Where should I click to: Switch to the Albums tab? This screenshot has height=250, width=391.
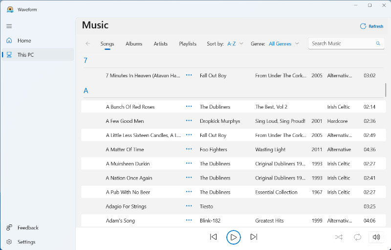(x=134, y=44)
